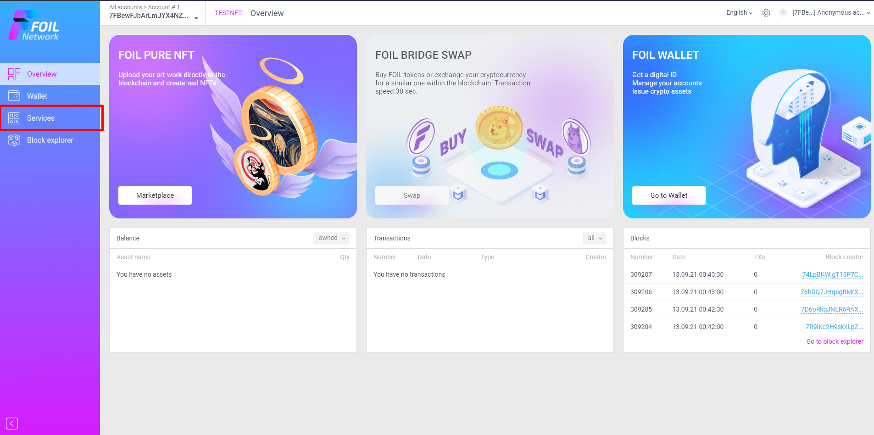874x435 pixels.
Task: Click the Services icon in sidebar
Action: [14, 118]
